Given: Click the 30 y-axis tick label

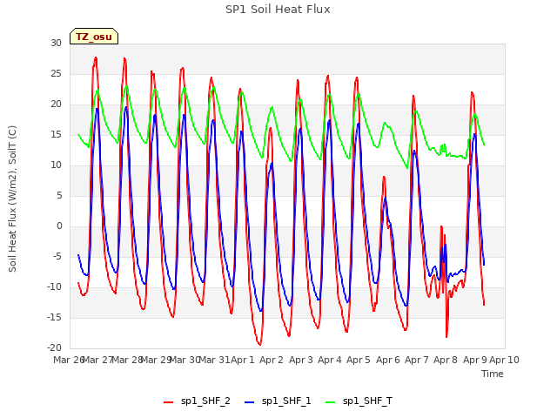Looking at the screenshot, I should coord(56,43).
